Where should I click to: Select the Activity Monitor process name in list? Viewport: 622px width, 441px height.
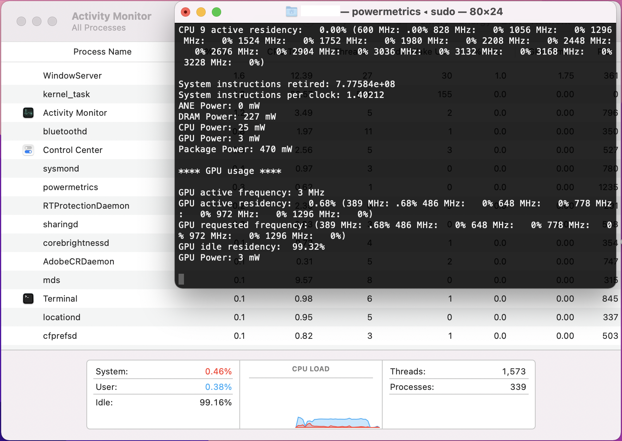tap(75, 113)
